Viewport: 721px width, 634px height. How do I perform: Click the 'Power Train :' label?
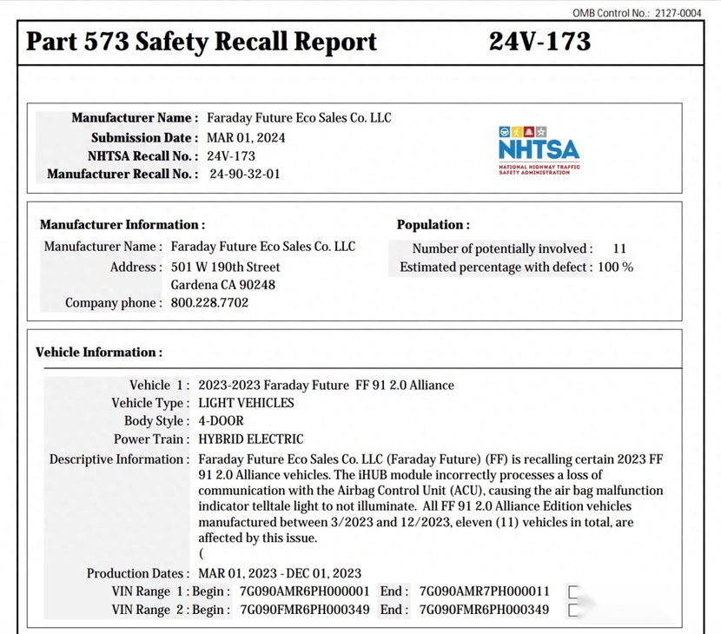(152, 439)
